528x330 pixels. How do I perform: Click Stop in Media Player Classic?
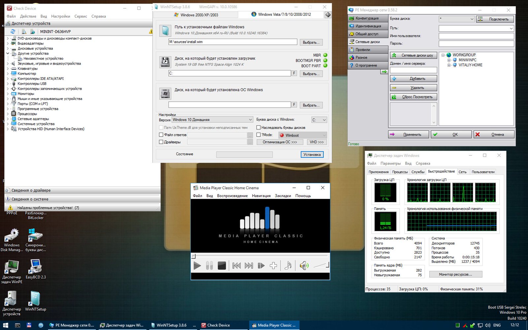[222, 266]
